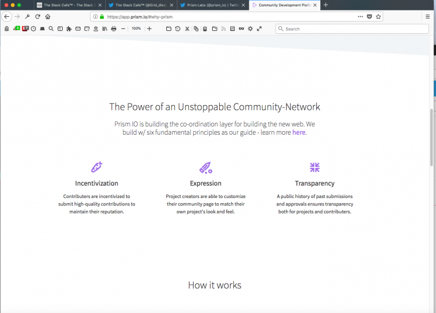The height and width of the screenshot is (313, 436).
Task: Open the preferences gear icon
Action: (x=250, y=28)
